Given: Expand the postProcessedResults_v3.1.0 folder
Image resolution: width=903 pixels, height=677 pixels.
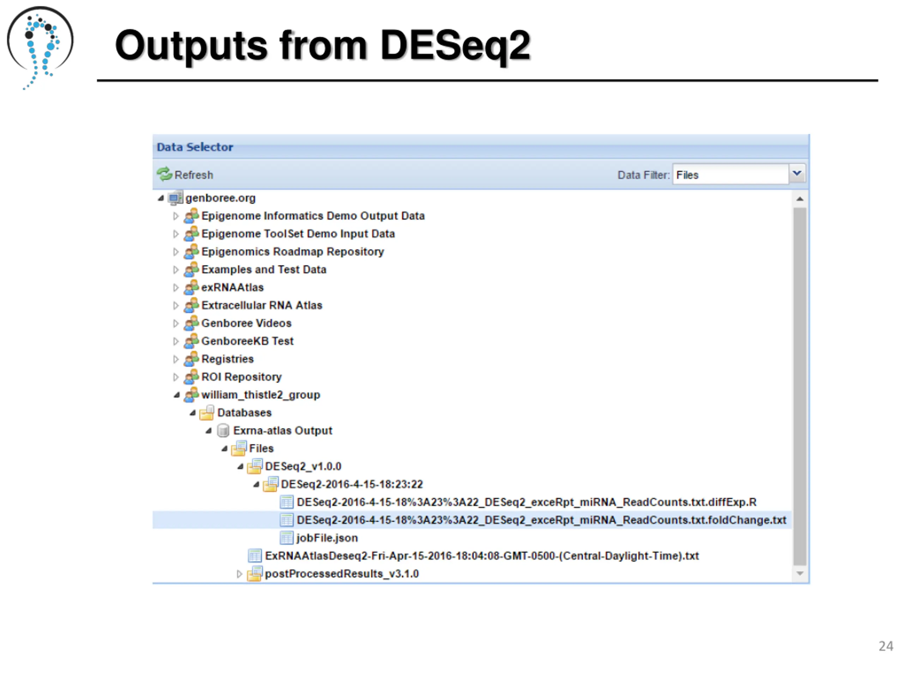Looking at the screenshot, I should point(239,574).
